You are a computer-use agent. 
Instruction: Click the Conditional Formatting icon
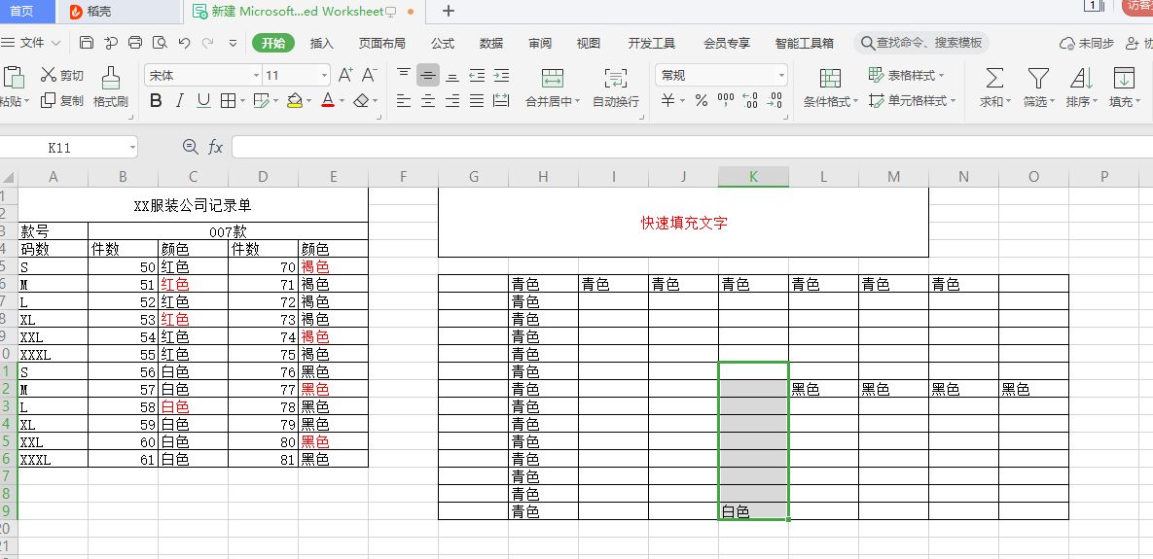coord(830,78)
